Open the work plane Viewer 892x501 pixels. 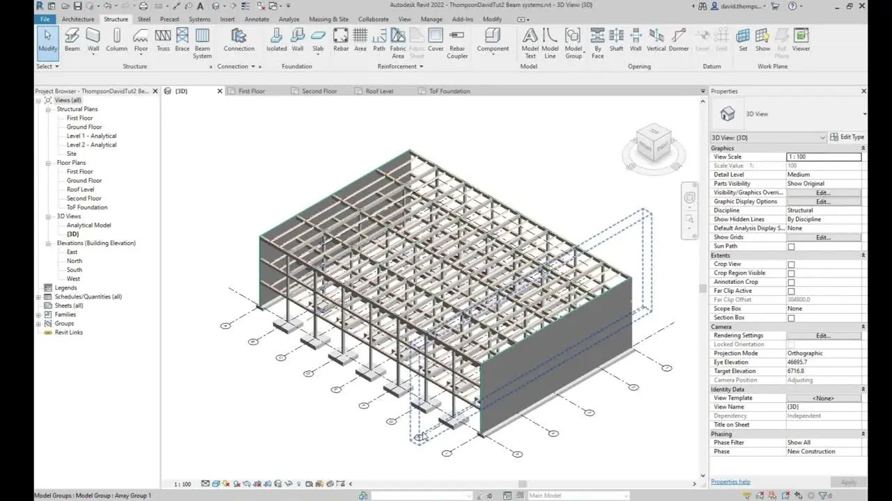[801, 40]
